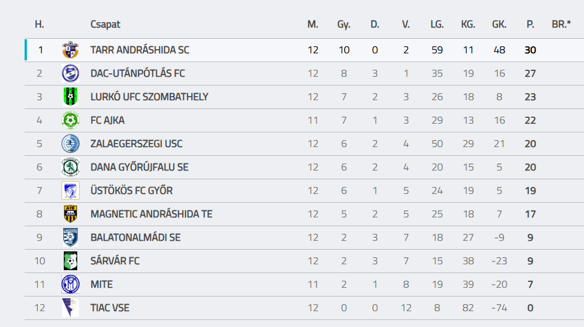584x327 pixels.
Task: Click the Sárvár FC club logo
Action: pos(70,261)
